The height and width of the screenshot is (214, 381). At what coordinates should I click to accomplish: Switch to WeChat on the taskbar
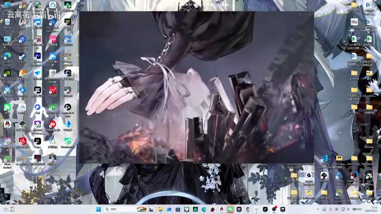(x=230, y=209)
